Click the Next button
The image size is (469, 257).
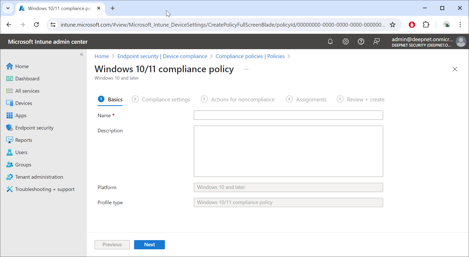(x=149, y=245)
